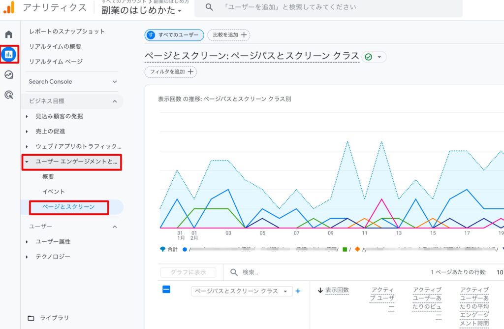Screen dimensions: 504x329
Task: Collapse the ビジネス目標 section
Action: coord(115,101)
